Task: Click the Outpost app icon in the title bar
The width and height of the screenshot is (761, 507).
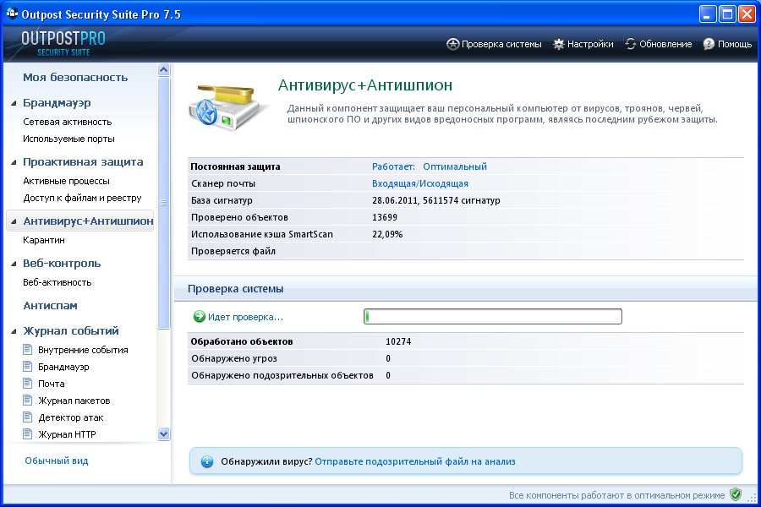Action: (x=12, y=14)
